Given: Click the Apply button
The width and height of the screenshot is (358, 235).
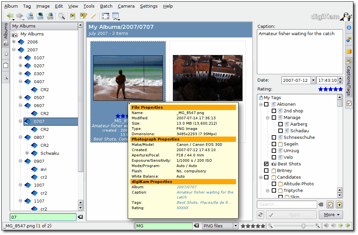Looking at the screenshot, I should pyautogui.click(x=291, y=215).
